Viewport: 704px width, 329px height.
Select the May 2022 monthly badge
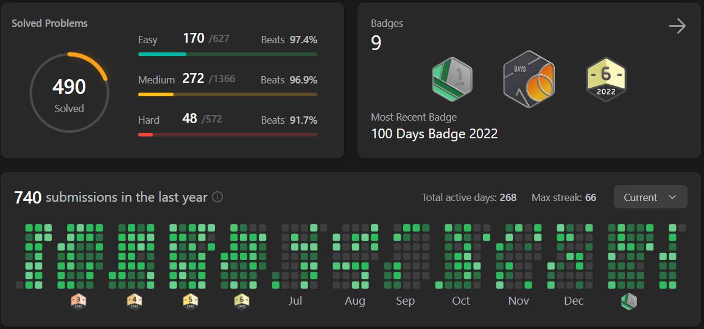tap(191, 301)
